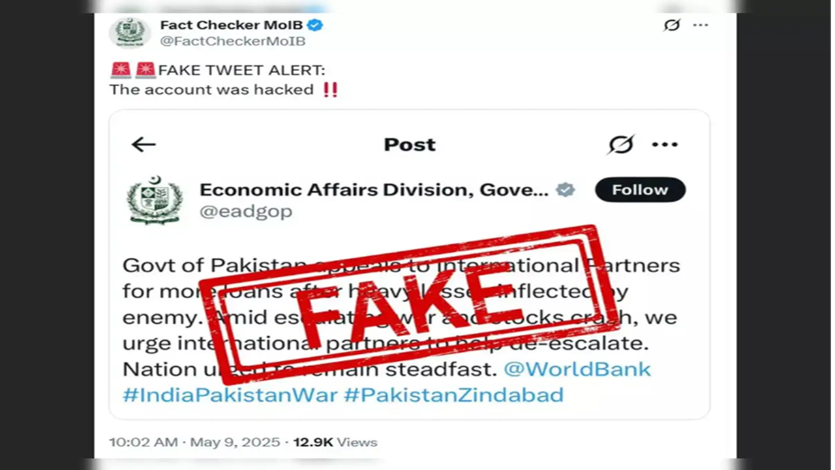Click the 10:02 AM May 9, 2025 timestamp
This screenshot has height=470, width=835.
pos(194,442)
